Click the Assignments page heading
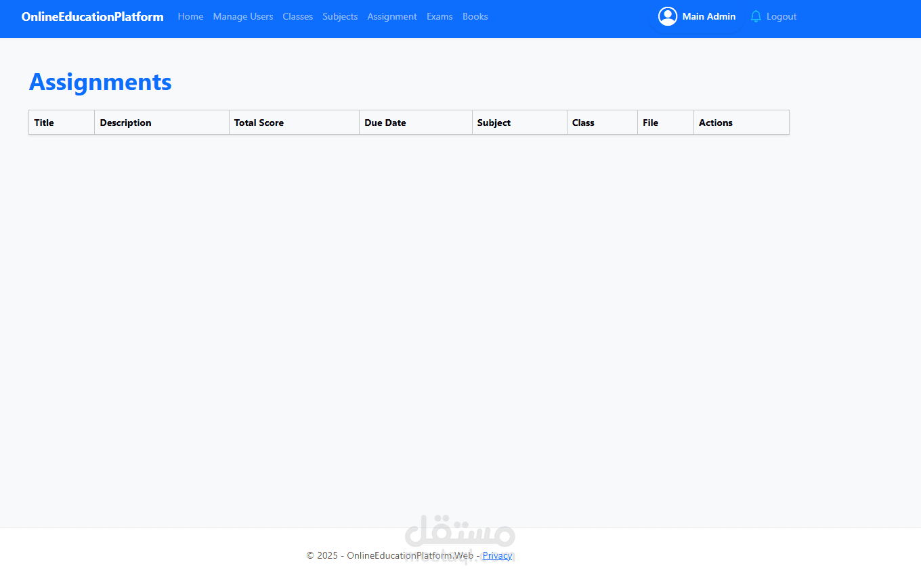The image size is (921, 577). pos(100,82)
